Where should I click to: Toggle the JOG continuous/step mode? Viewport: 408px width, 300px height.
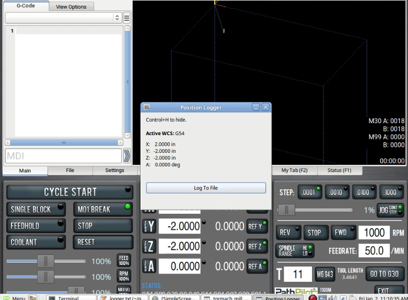(390, 210)
